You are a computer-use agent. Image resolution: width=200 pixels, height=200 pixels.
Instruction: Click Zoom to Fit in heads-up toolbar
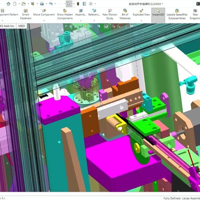66,26
